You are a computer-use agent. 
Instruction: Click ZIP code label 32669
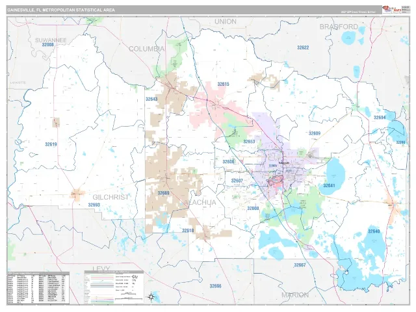pyautogui.click(x=163, y=193)
